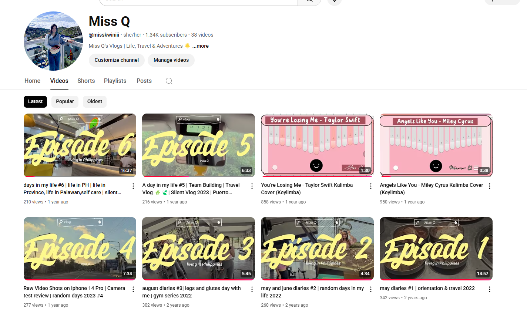This screenshot has height=310, width=527.
Task: Open You're Losing Me Kalimba Cover title link
Action: (x=307, y=189)
